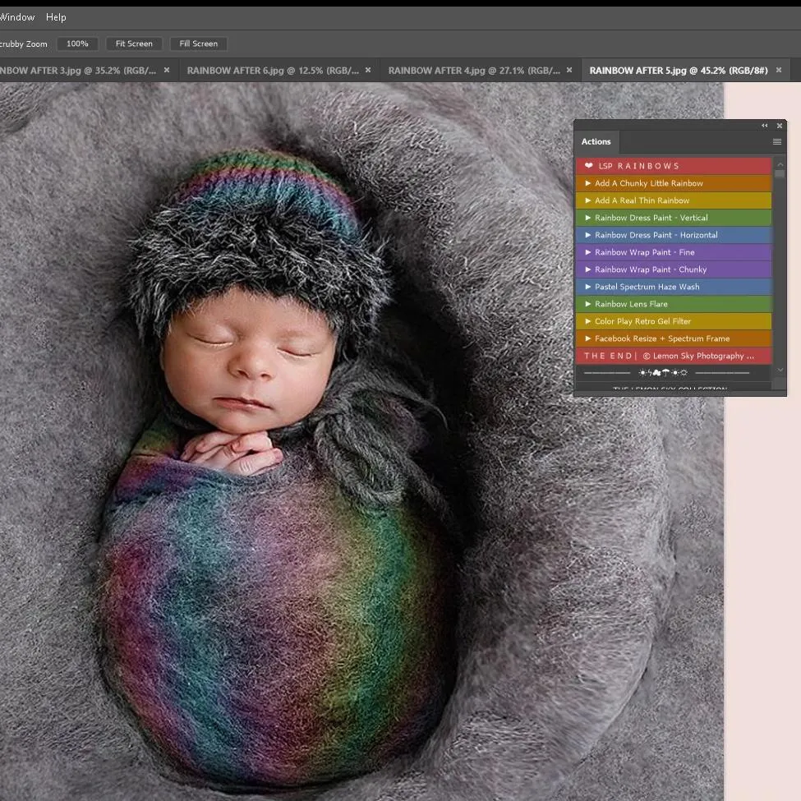801x801 pixels.
Task: Expand Rainbow Dress Paint - Horizontal action
Action: click(588, 235)
